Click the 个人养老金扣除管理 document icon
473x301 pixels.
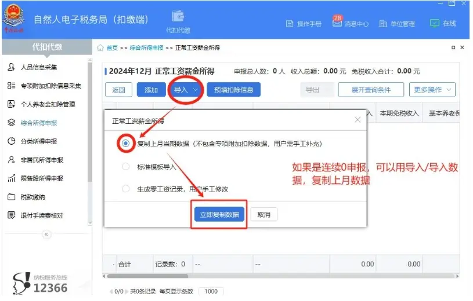11,104
